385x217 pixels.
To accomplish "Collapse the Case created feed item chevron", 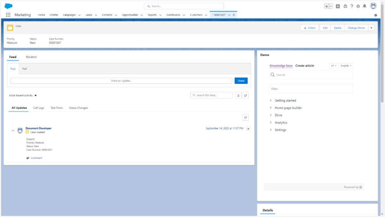I will click(13, 130).
